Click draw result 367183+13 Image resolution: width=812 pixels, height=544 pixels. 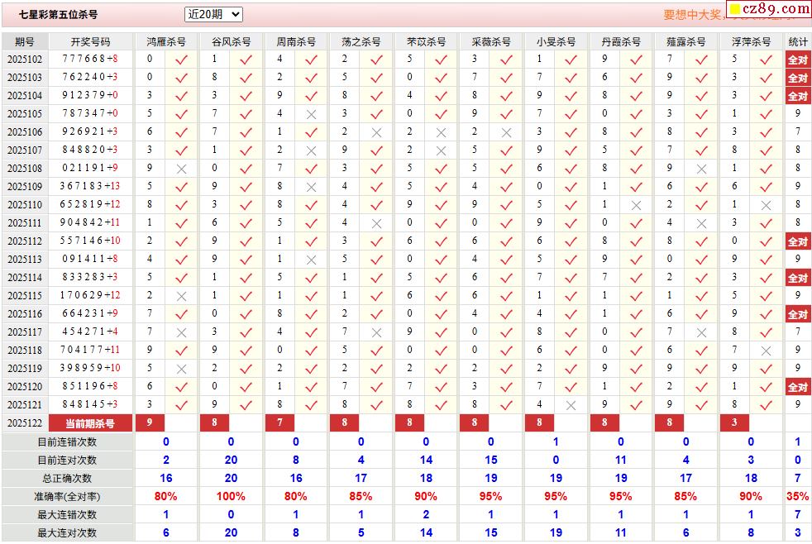click(90, 186)
